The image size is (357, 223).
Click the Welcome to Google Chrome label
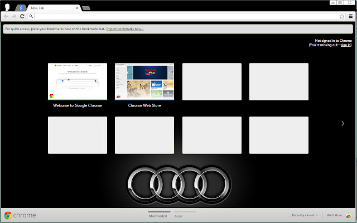(x=78, y=105)
